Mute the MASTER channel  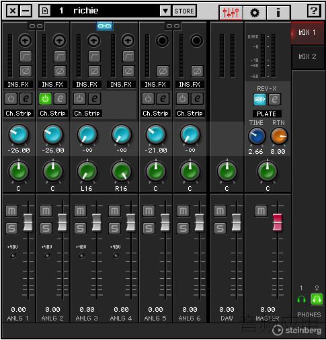pos(261,211)
